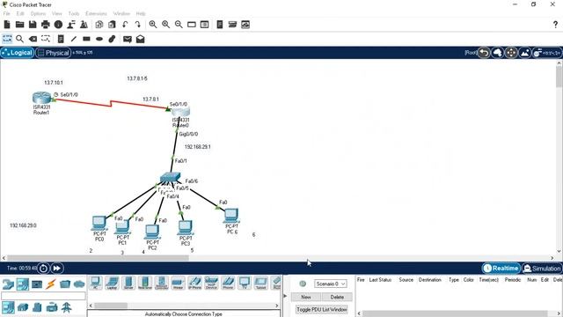This screenshot has height=317, width=563.
Task: Click New scenario button
Action: pos(306,297)
